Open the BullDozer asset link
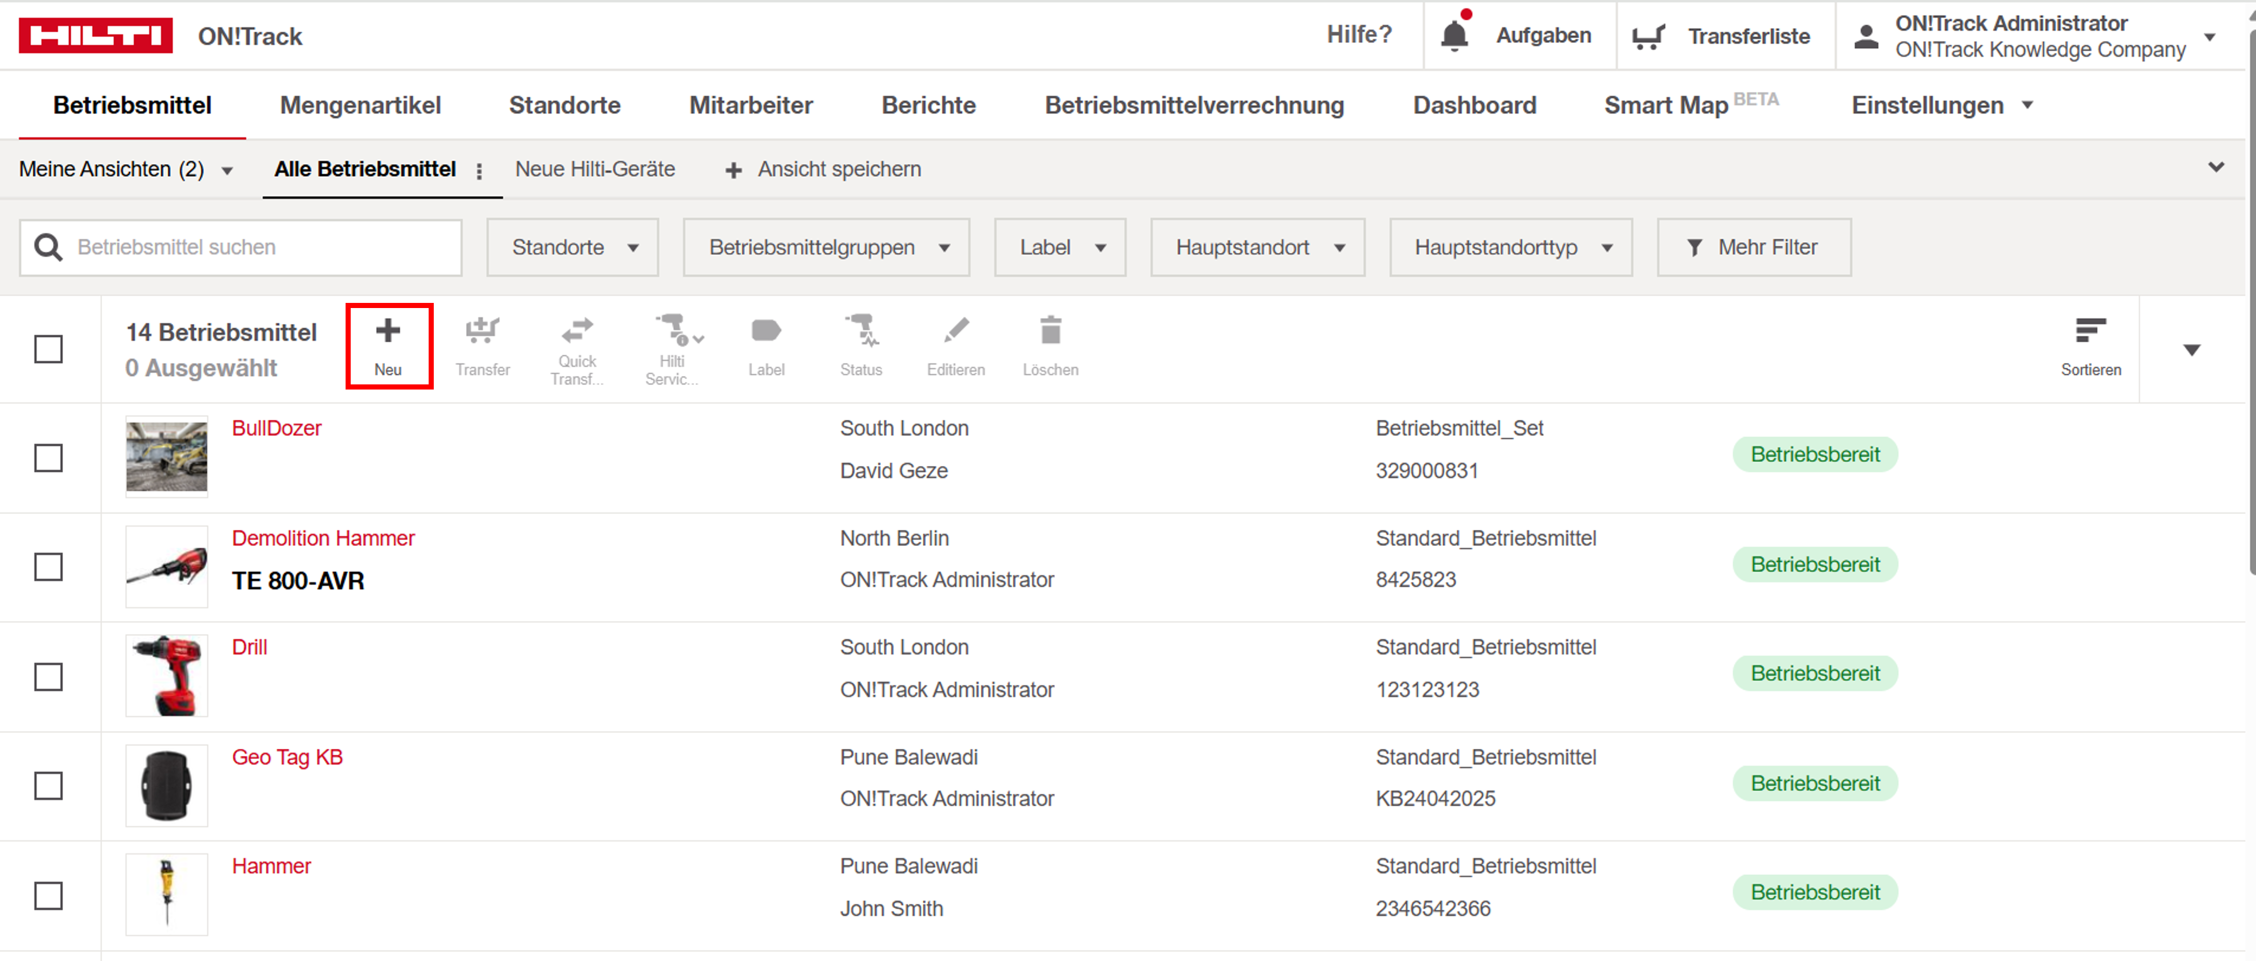 click(276, 429)
